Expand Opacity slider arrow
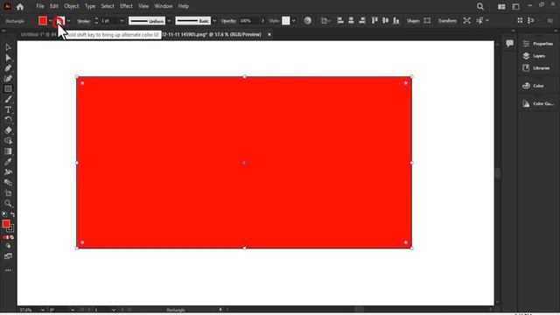Screen dimensions: 560x315 (x=263, y=21)
